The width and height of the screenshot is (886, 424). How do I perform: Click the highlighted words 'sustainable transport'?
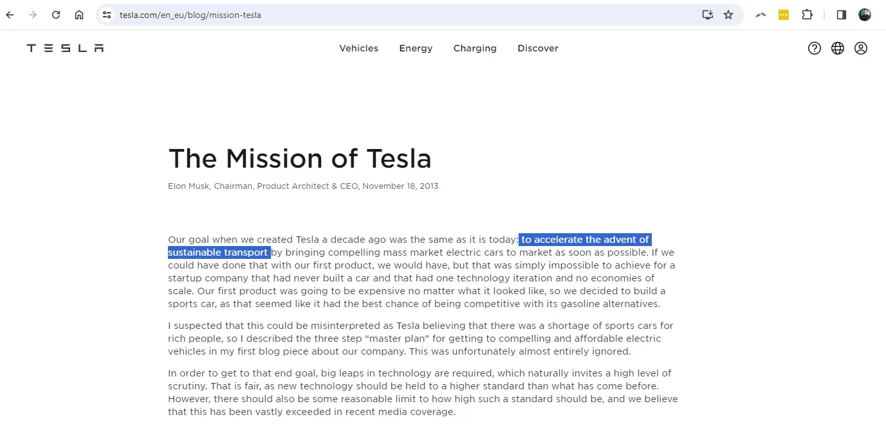(219, 252)
